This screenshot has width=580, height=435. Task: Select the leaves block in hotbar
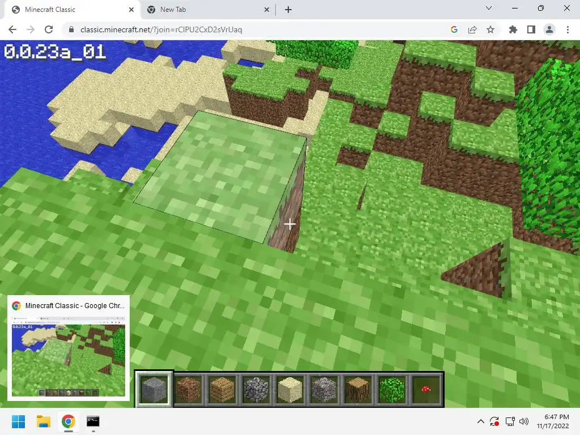pos(392,389)
